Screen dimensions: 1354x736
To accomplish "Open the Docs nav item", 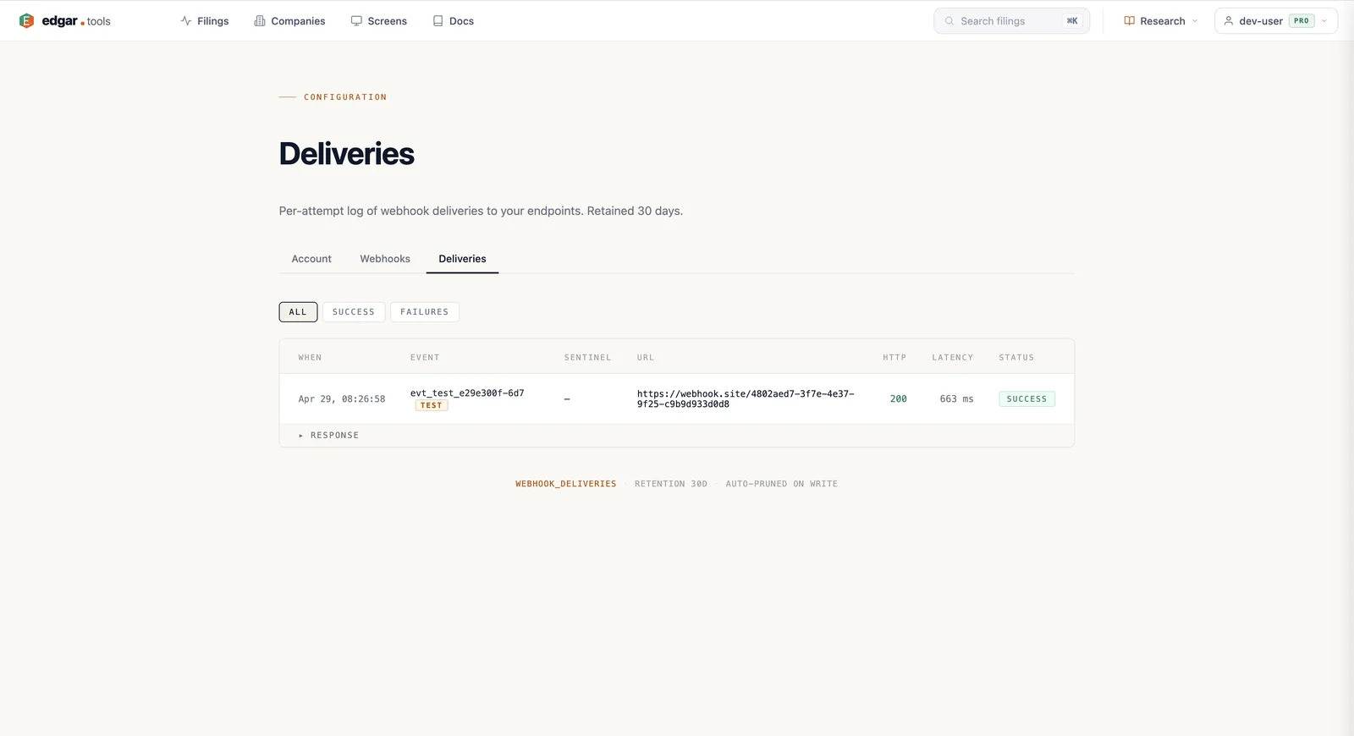I will coord(454,21).
